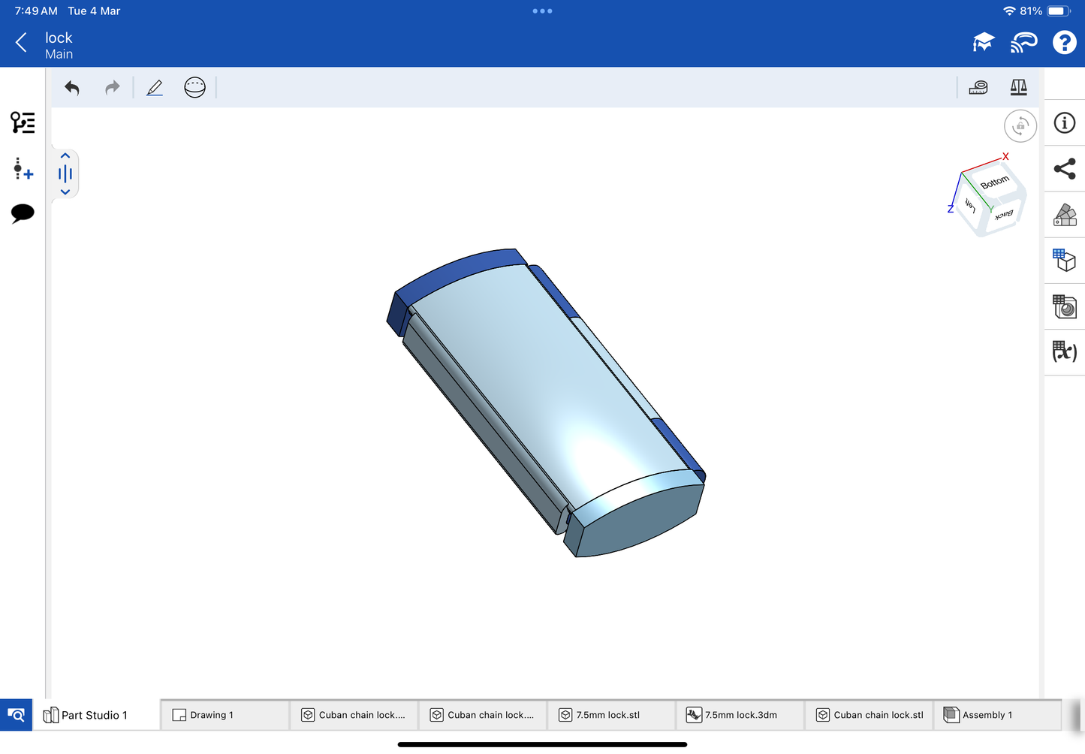Open the variable table icon
Viewport: 1085px width, 754px height.
[1064, 351]
